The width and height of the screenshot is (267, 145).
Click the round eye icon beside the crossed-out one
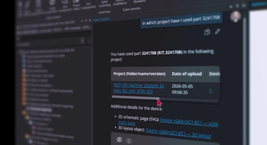coord(129,141)
